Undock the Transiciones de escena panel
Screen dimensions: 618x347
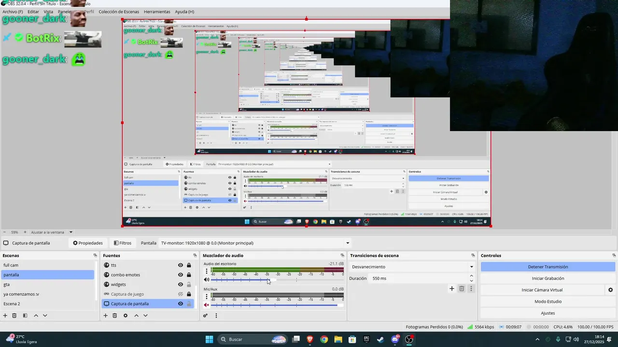pyautogui.click(x=473, y=255)
